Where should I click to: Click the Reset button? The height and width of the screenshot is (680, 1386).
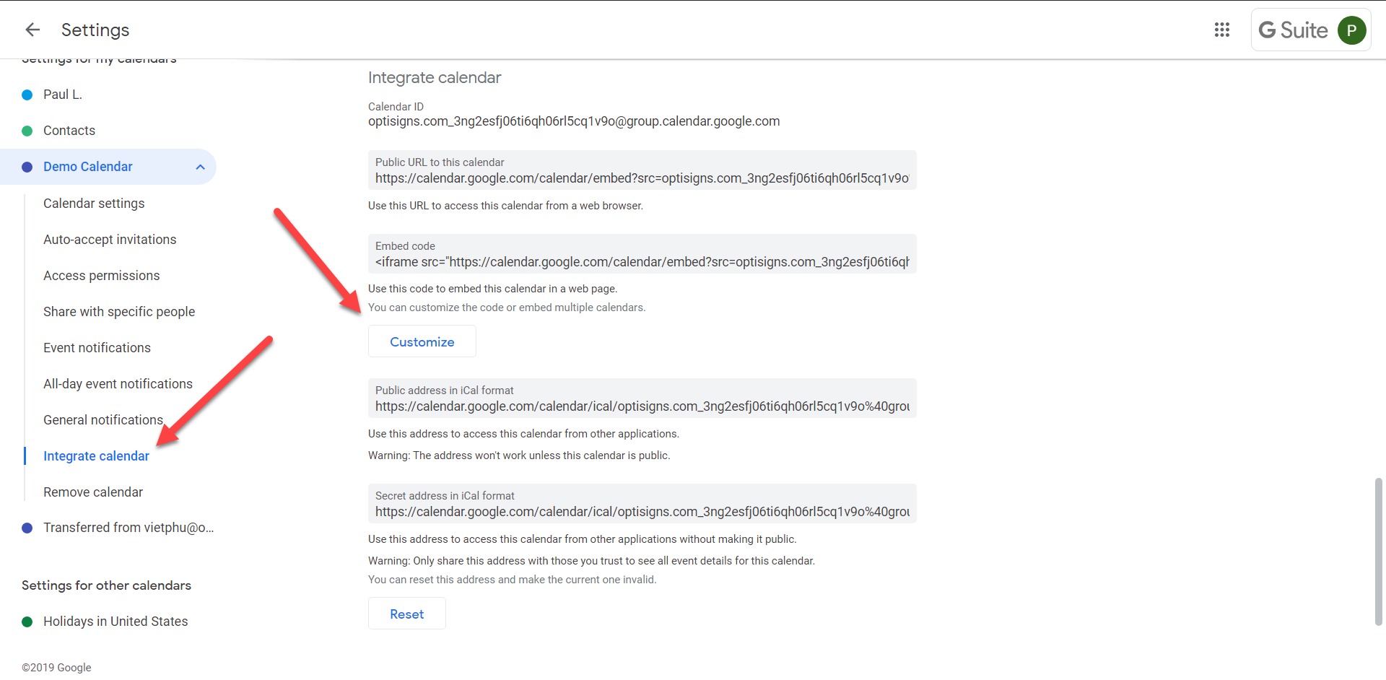407,614
